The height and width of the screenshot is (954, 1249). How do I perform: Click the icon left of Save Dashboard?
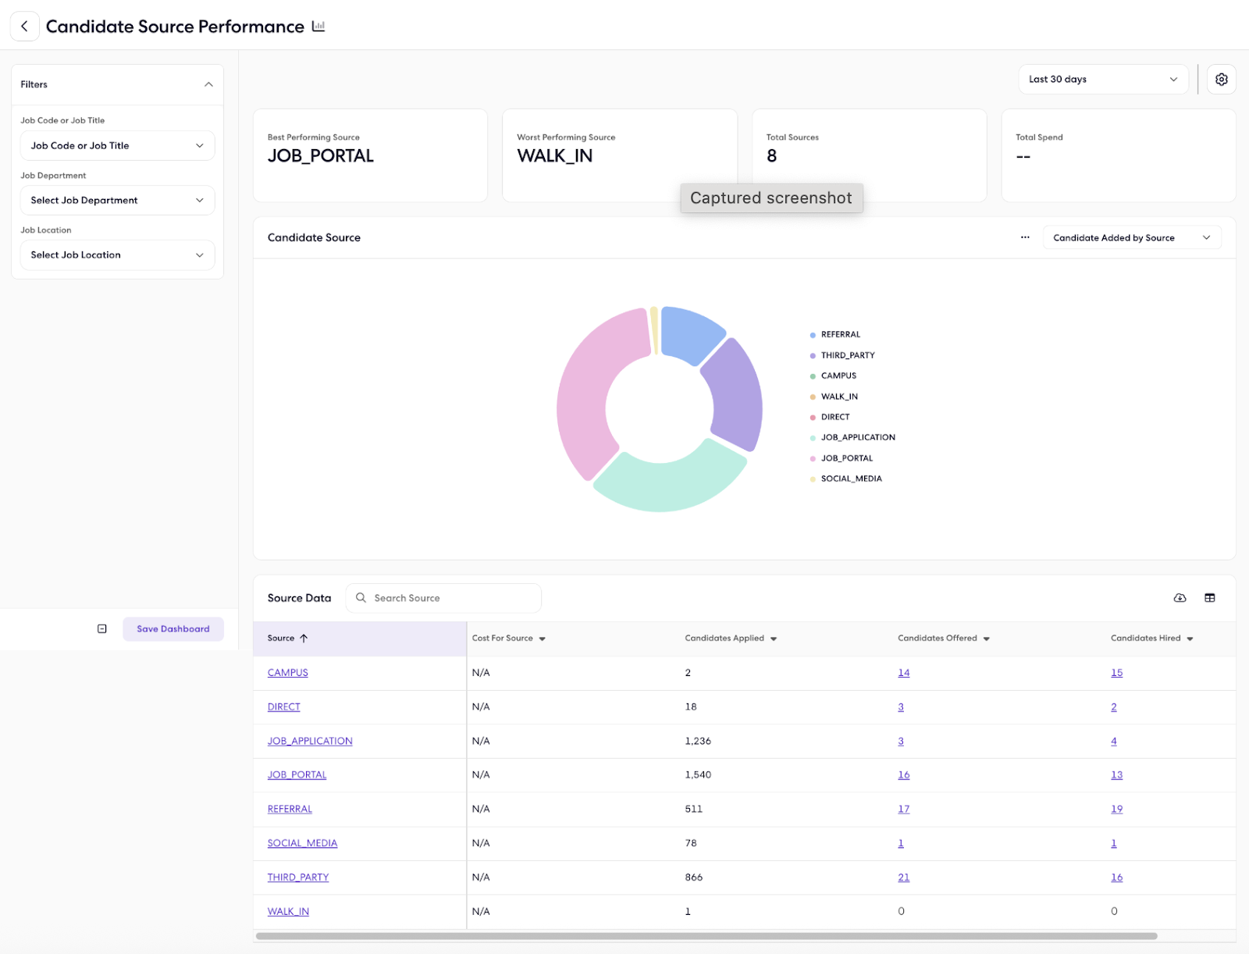click(x=102, y=629)
